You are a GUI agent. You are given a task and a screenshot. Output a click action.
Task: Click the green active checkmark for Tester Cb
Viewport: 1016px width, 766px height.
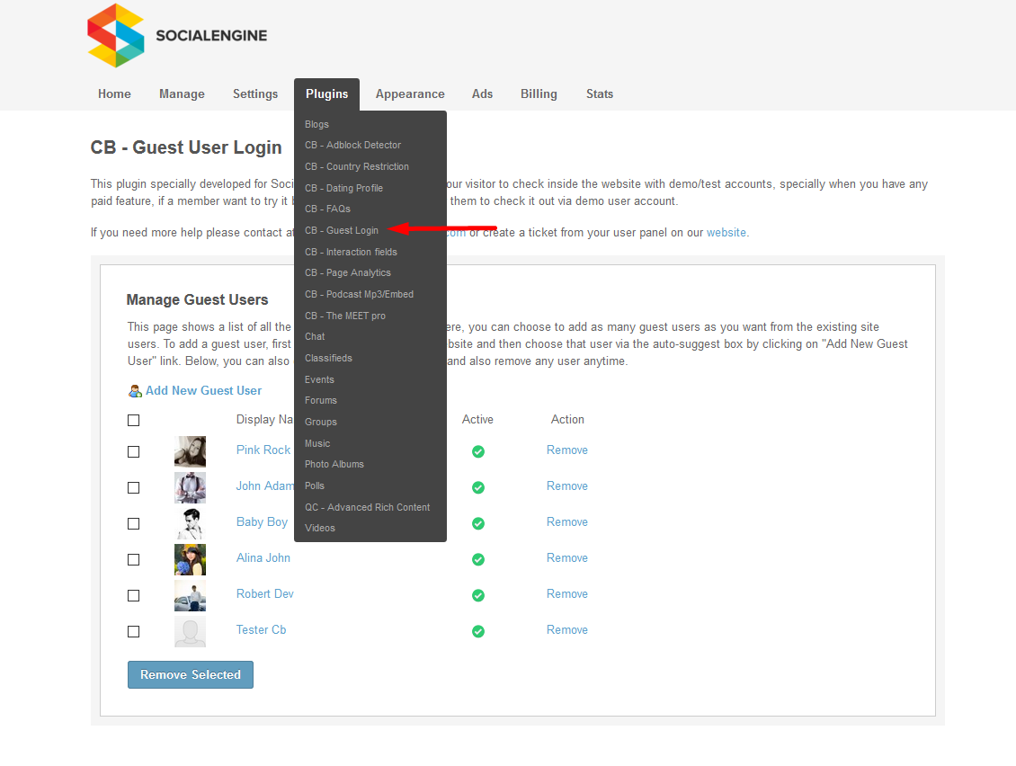pyautogui.click(x=478, y=631)
